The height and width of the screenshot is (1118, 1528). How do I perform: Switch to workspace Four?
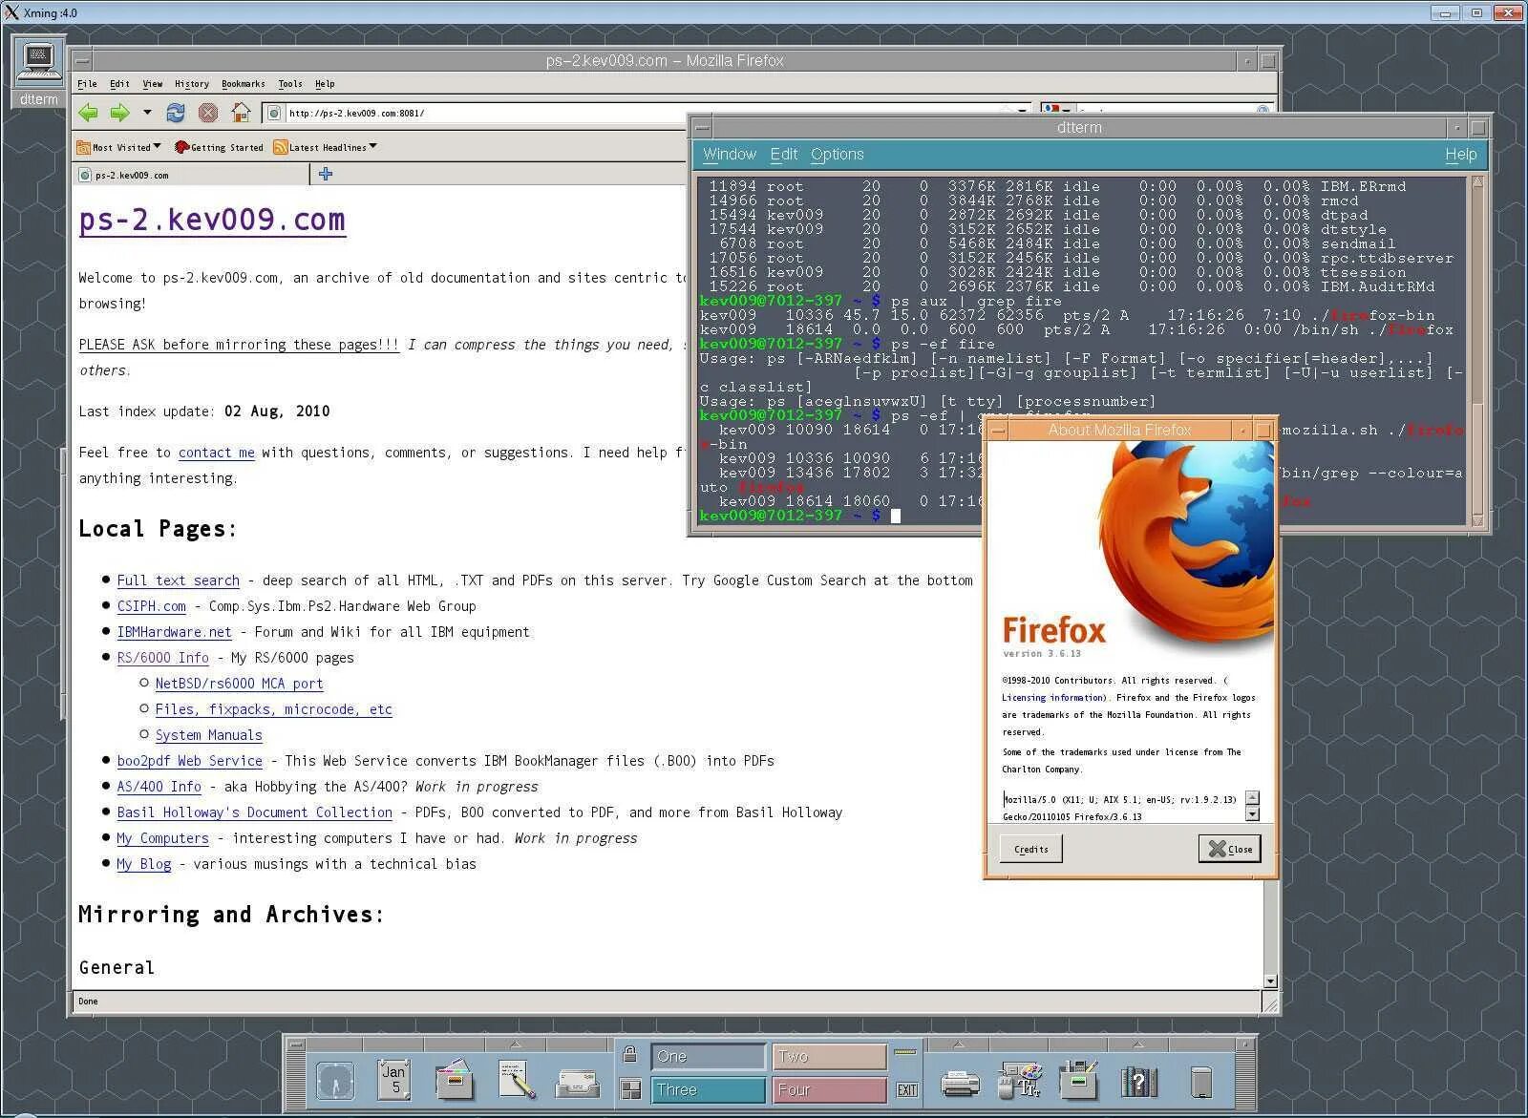(x=829, y=1089)
